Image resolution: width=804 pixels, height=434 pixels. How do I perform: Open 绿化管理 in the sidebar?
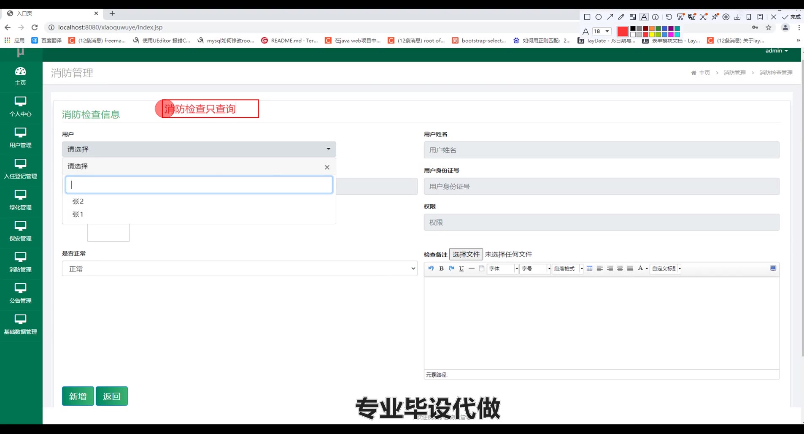[x=20, y=201]
